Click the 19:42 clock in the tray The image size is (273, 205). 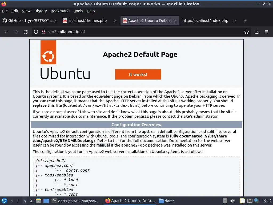[267, 201]
